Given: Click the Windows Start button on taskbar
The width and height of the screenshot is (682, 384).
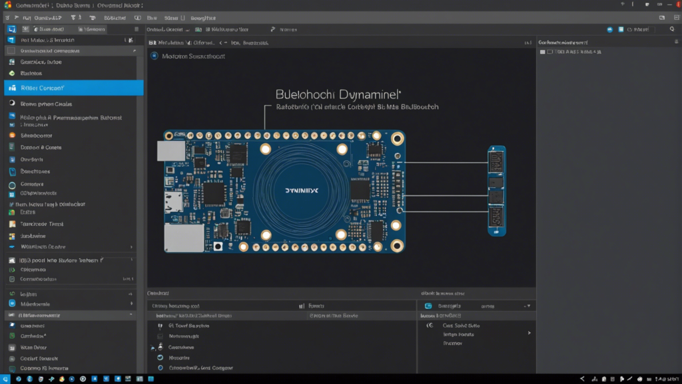Looking at the screenshot, I should coord(5,379).
